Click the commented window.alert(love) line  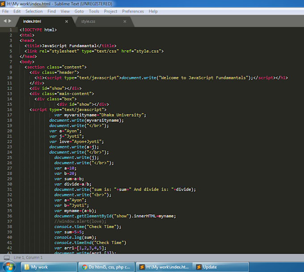(80, 222)
